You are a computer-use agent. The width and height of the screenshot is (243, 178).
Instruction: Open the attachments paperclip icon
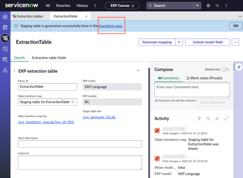pyautogui.click(x=239, y=67)
